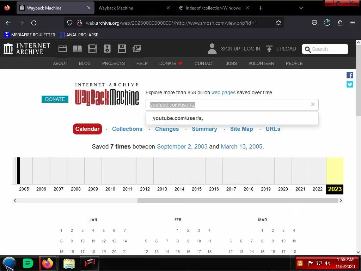
Task: Switch to the URLs view
Action: (x=273, y=129)
